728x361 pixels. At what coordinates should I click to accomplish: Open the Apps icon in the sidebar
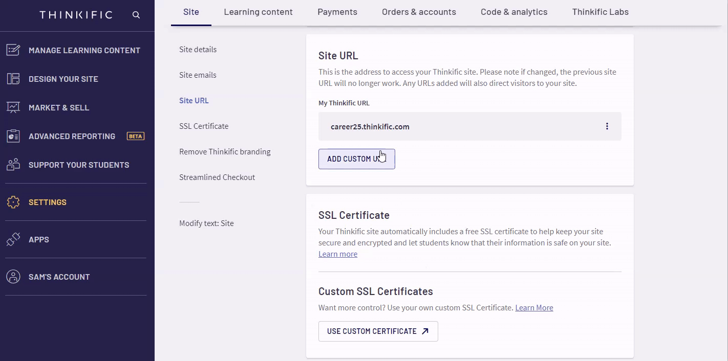tap(13, 239)
